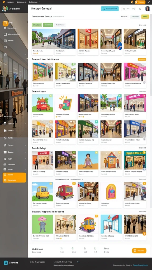Click the orange circular icon atop sidebar

click(x=5, y=23)
